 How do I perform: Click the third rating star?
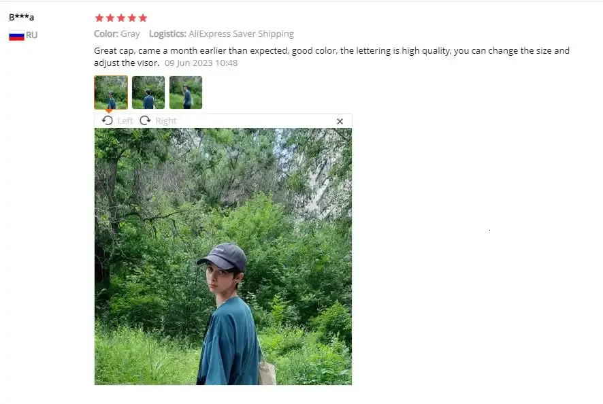(x=121, y=18)
